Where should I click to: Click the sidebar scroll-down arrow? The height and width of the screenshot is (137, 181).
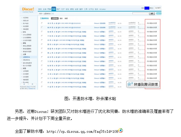point(32,84)
